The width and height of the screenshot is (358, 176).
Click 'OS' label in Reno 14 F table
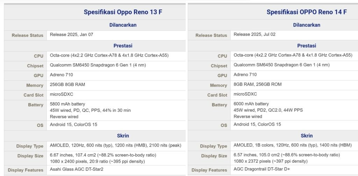[x=224, y=126]
